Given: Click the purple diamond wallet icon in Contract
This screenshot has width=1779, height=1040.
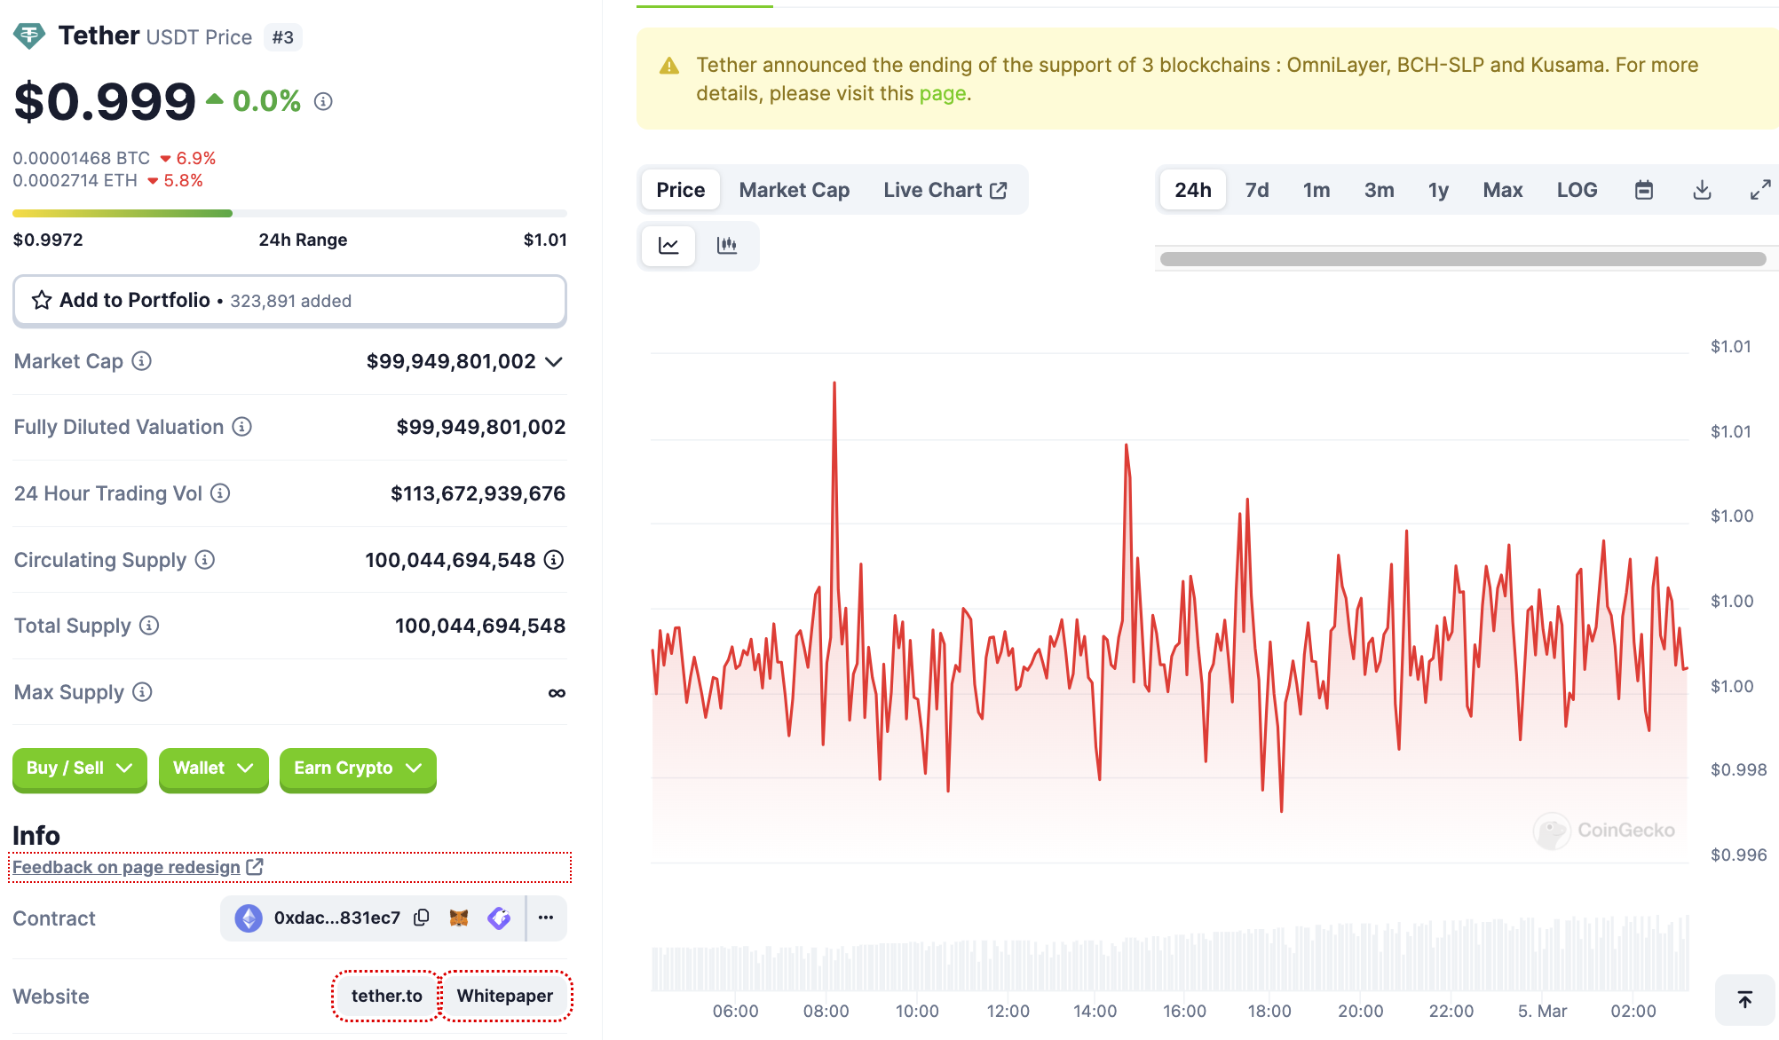Looking at the screenshot, I should (x=499, y=918).
